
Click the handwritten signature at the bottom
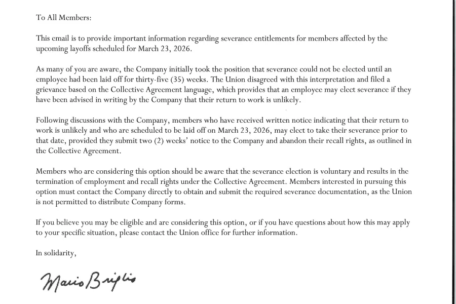coord(85,279)
